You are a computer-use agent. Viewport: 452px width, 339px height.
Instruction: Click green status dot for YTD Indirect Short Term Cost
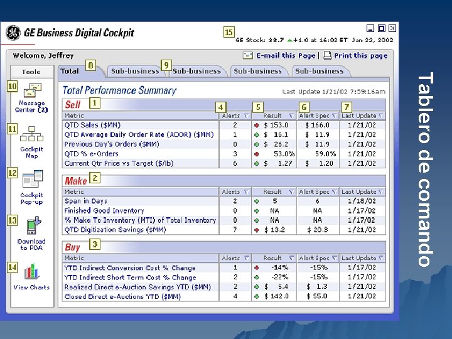[x=257, y=277]
